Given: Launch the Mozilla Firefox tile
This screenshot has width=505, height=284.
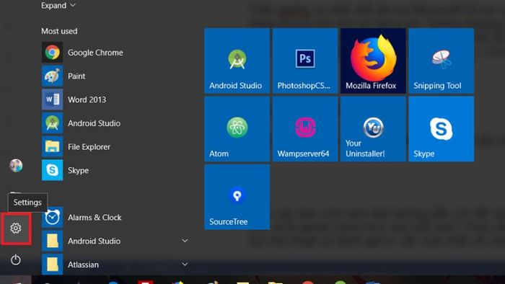Looking at the screenshot, I should (373, 61).
